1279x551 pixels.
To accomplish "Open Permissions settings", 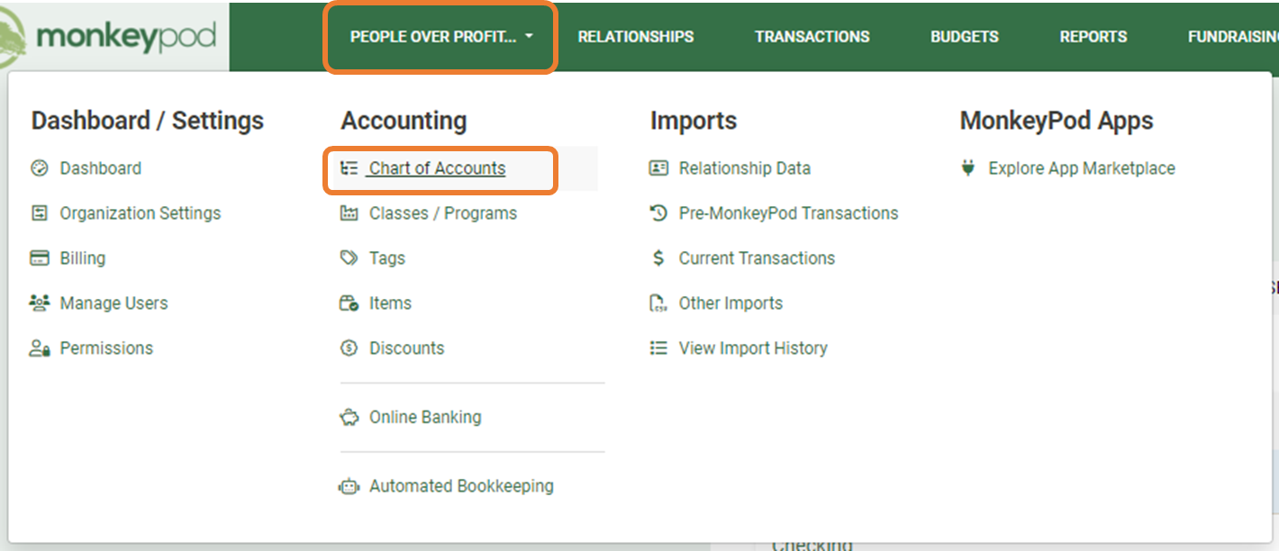I will tap(106, 348).
